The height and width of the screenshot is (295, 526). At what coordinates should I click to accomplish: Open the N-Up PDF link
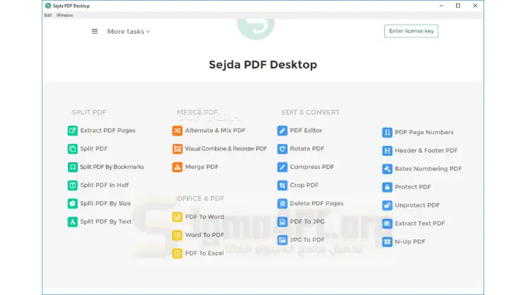410,242
